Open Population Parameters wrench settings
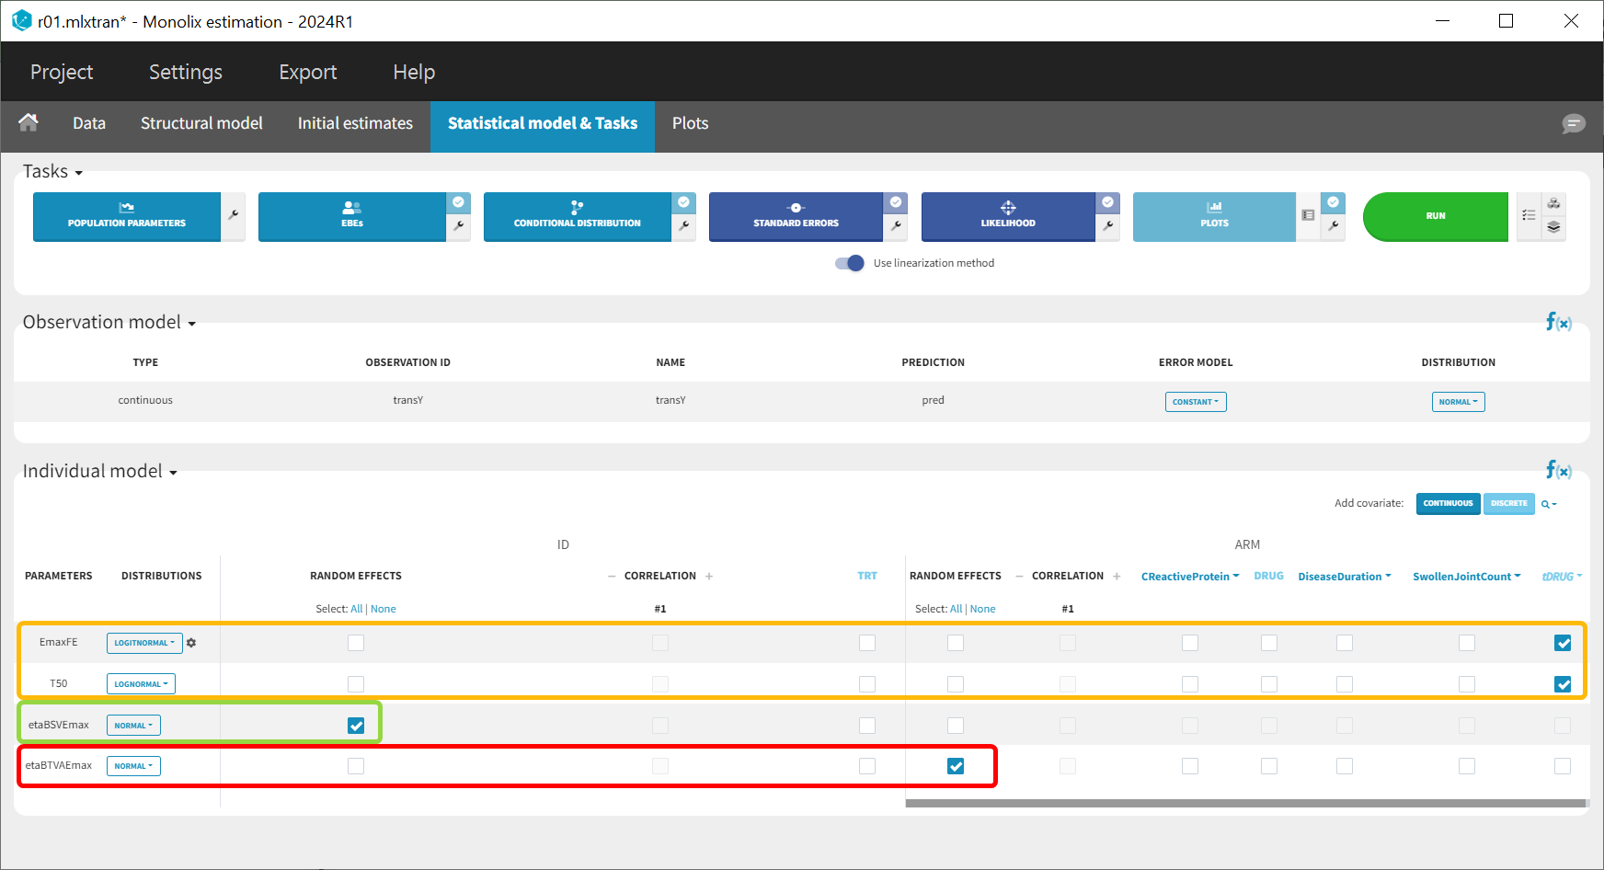1604x870 pixels. (x=234, y=215)
